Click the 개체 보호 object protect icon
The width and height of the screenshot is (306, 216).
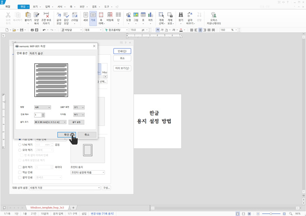tap(170, 15)
